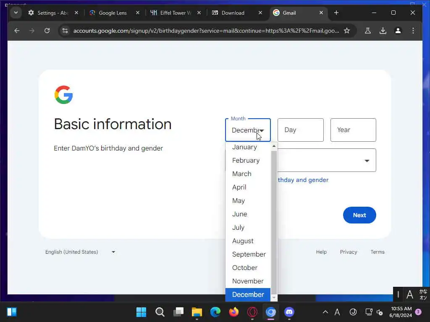Open Chrome downloads icon
Screen dimensions: 430x322
coord(383,31)
